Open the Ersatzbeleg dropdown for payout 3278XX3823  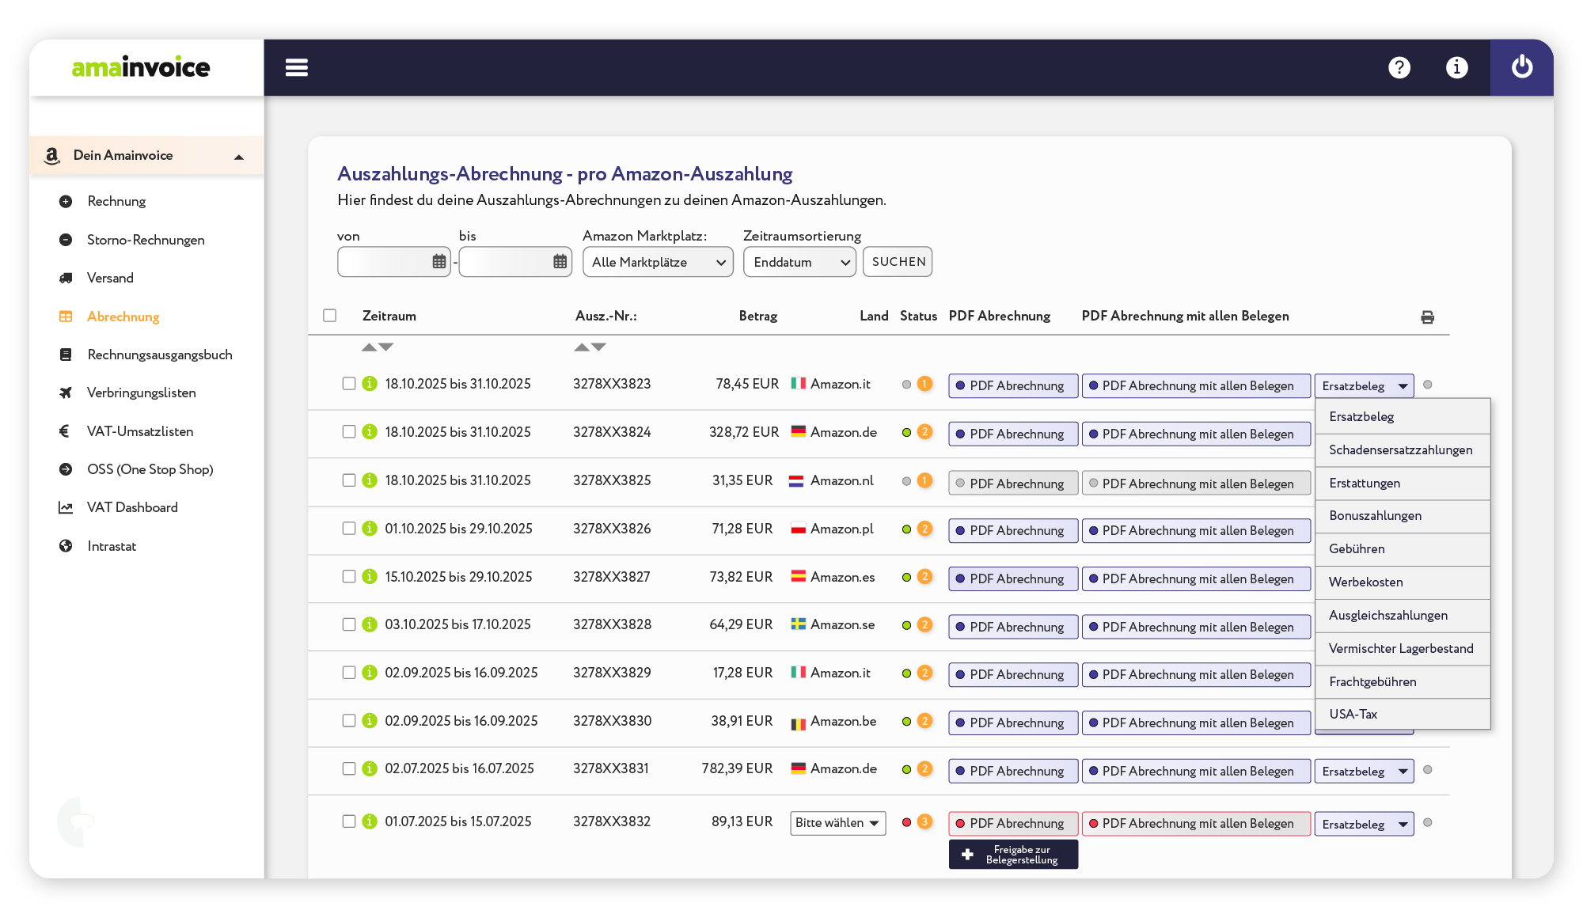click(1364, 386)
